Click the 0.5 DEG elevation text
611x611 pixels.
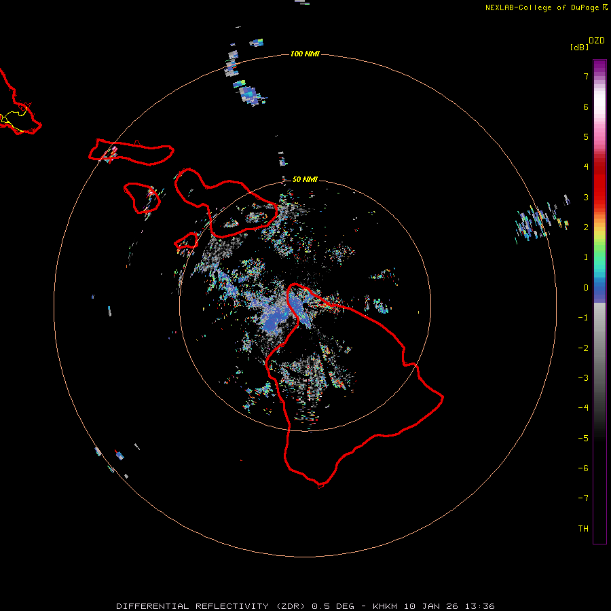[333, 606]
